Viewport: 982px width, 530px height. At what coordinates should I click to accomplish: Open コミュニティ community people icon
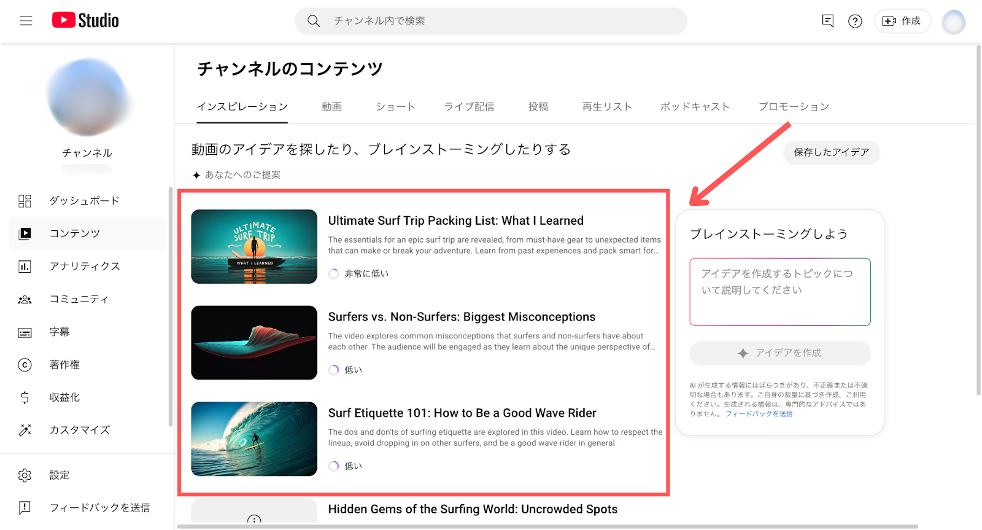25,299
